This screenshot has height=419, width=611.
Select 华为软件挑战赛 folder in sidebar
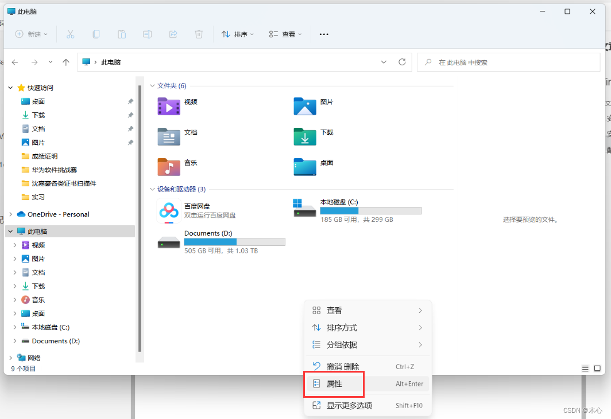click(54, 170)
